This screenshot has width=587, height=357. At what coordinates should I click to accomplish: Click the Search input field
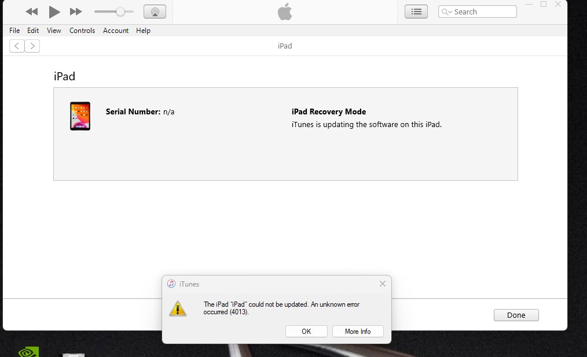[478, 12]
